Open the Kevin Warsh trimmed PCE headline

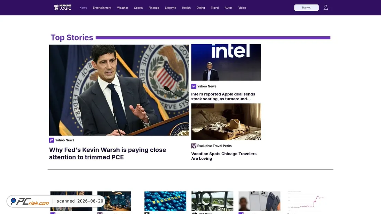(x=108, y=153)
